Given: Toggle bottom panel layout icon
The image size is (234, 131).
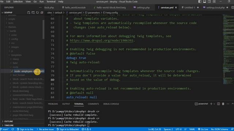Looking at the screenshot, I should (x=204, y=1).
